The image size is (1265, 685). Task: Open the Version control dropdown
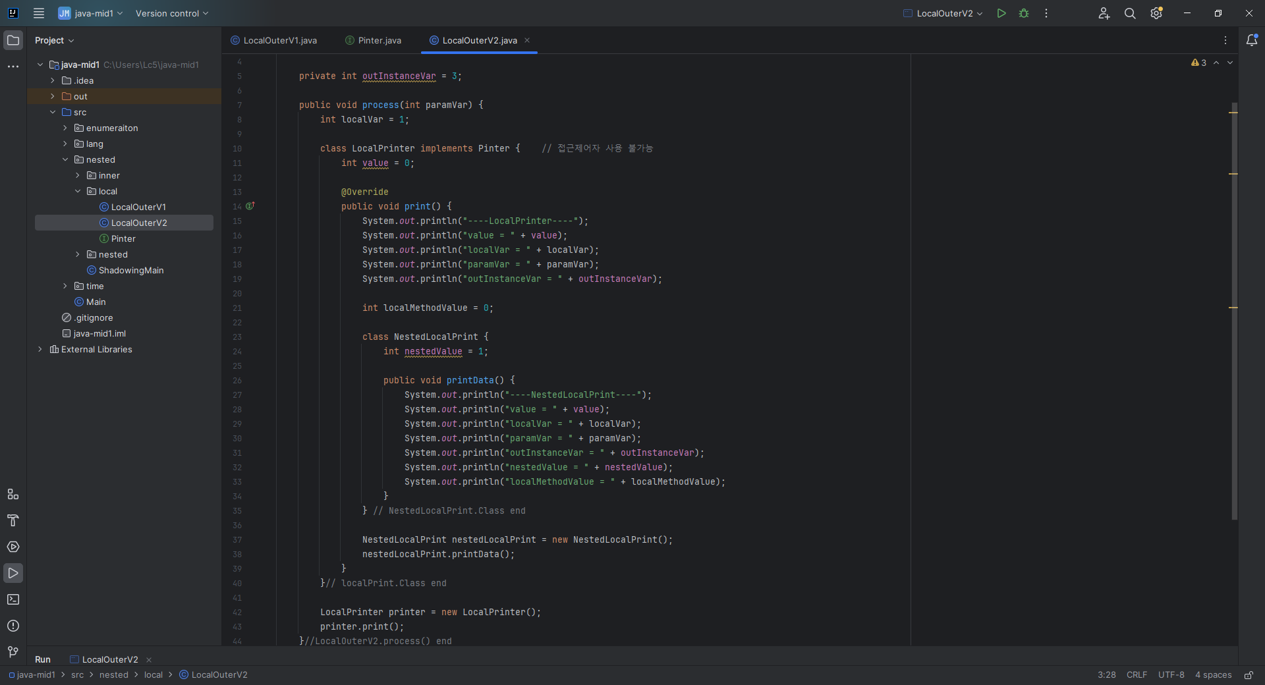(x=172, y=13)
